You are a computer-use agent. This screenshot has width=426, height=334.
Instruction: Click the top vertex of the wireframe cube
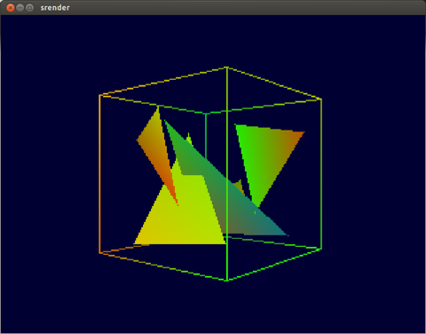(226, 68)
